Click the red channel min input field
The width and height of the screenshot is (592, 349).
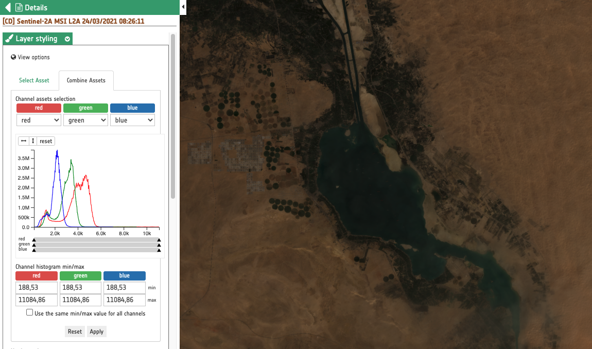point(37,287)
